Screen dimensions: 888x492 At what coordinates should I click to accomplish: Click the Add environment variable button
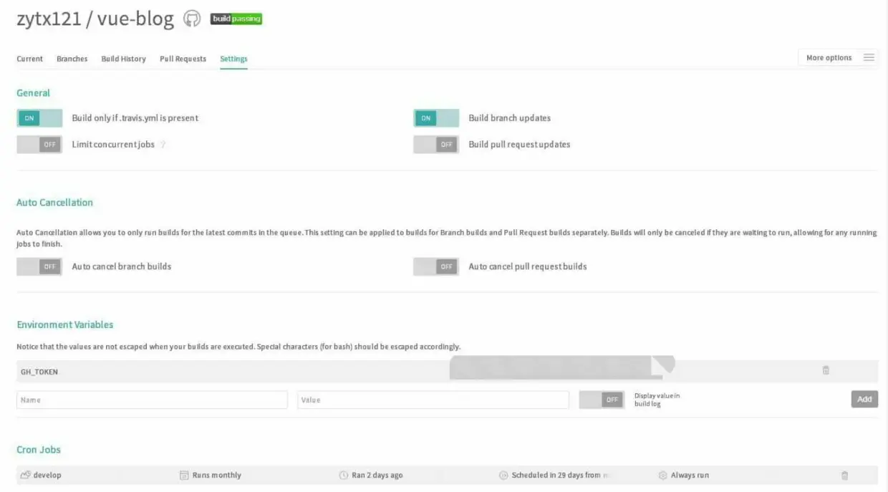[x=864, y=399]
